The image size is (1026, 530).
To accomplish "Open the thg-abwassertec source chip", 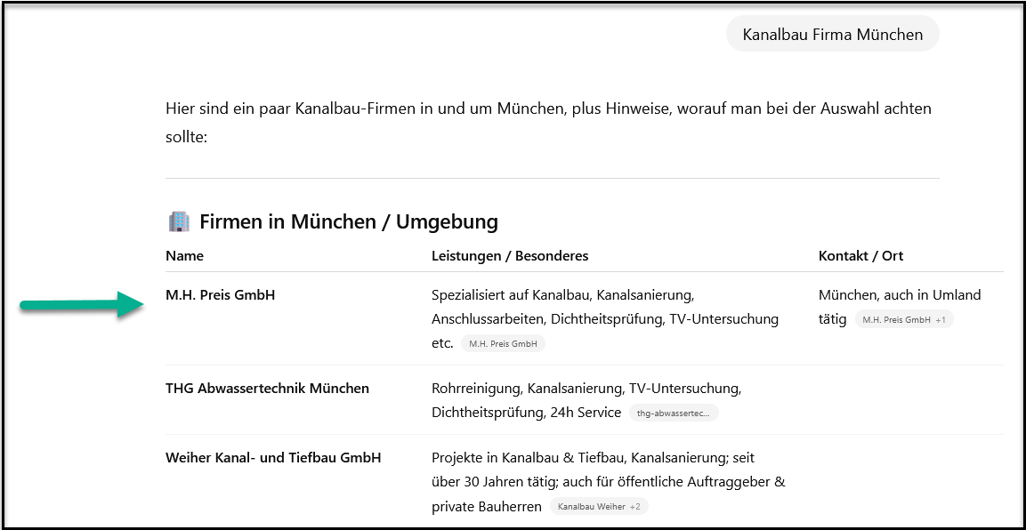I will (x=673, y=413).
